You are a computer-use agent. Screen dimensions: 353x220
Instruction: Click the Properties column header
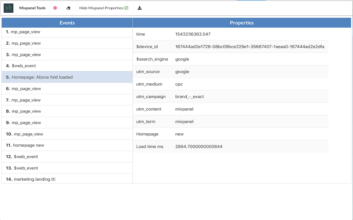click(x=242, y=23)
